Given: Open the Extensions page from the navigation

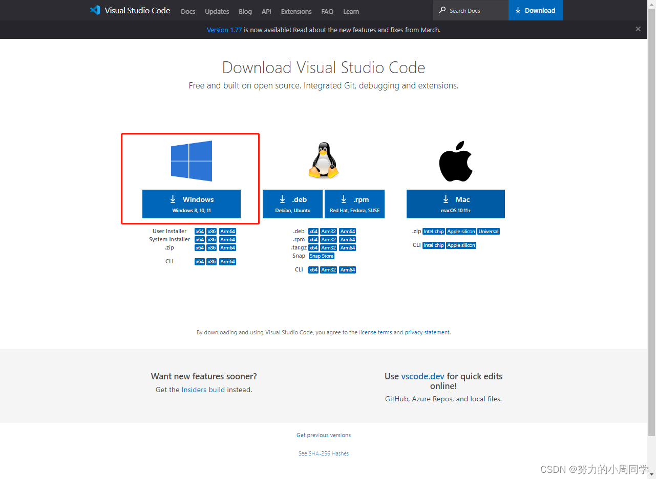Looking at the screenshot, I should tap(296, 11).
